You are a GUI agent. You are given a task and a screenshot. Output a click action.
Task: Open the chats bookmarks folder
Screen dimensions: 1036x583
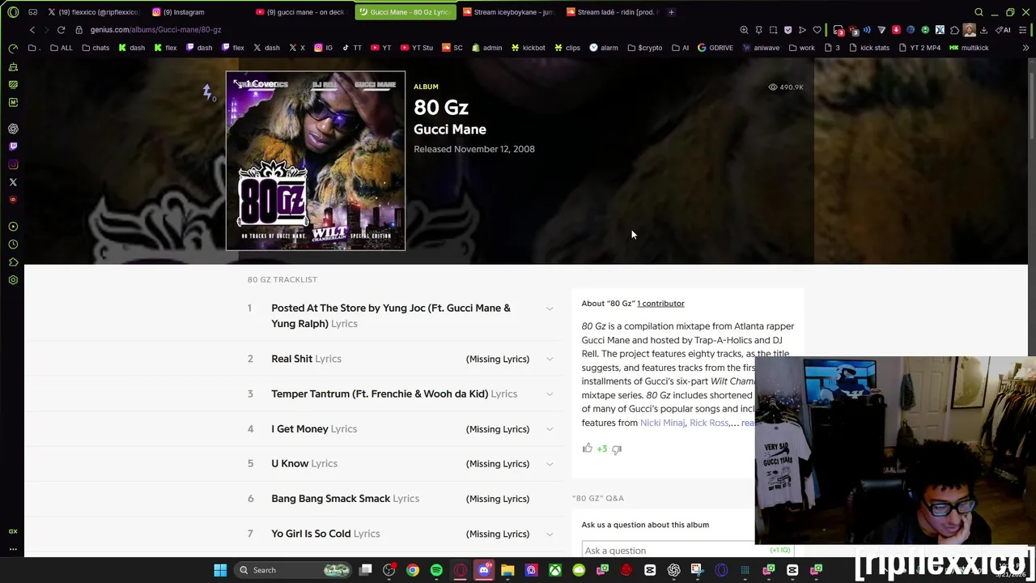[x=96, y=48]
